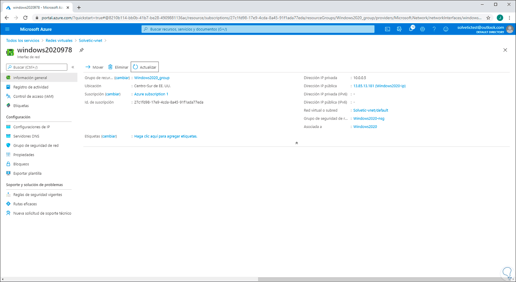Open the Solvetic-vnet/default subnet link
The image size is (516, 282).
[371, 110]
